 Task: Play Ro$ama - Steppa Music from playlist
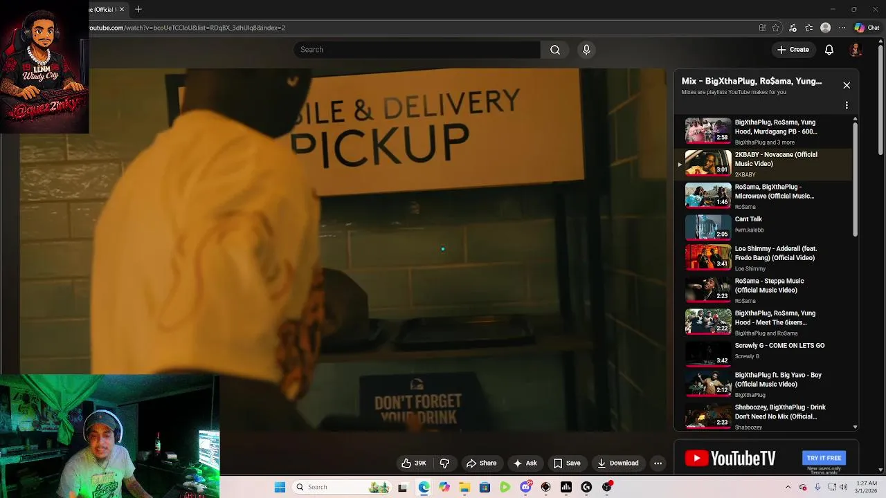pos(764,290)
